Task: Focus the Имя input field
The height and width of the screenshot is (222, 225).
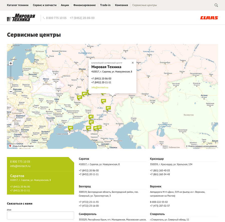Action: pyautogui.click(x=40, y=215)
